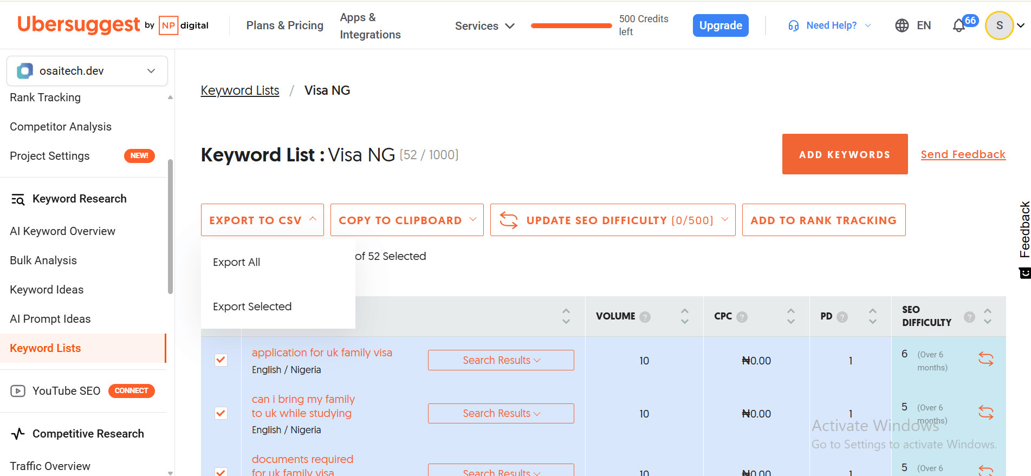Follow Keyword Lists breadcrumb link
The image size is (1031, 476).
click(x=240, y=90)
